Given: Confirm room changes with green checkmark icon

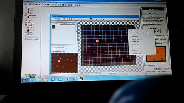Looking at the screenshot, I should coord(52,19).
